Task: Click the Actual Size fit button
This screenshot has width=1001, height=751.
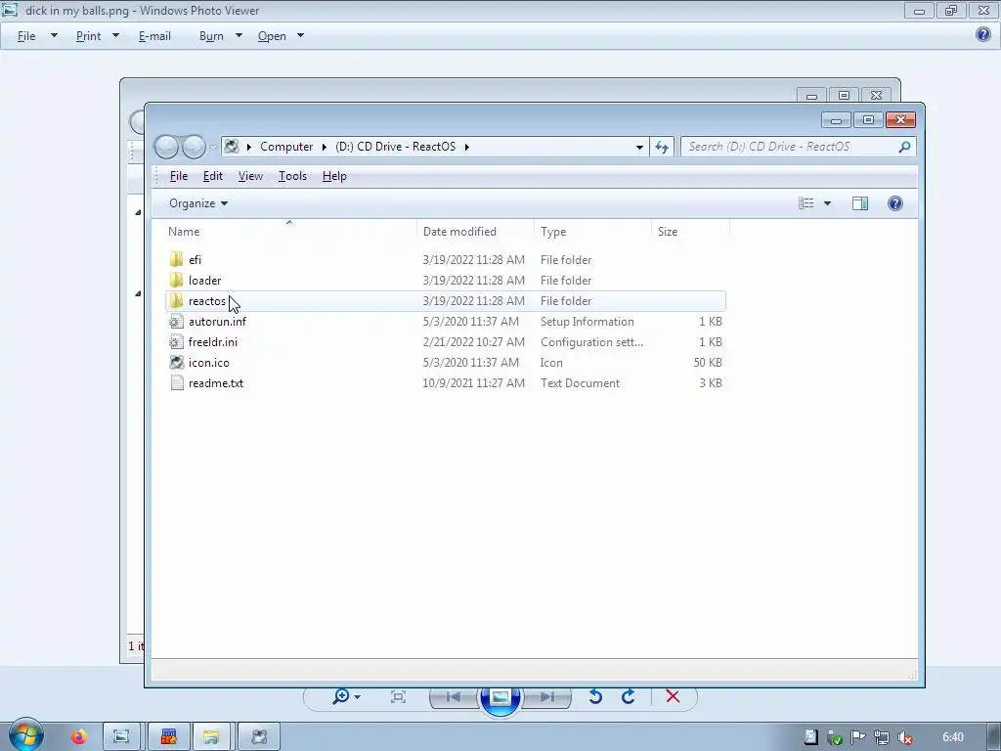Action: click(398, 696)
